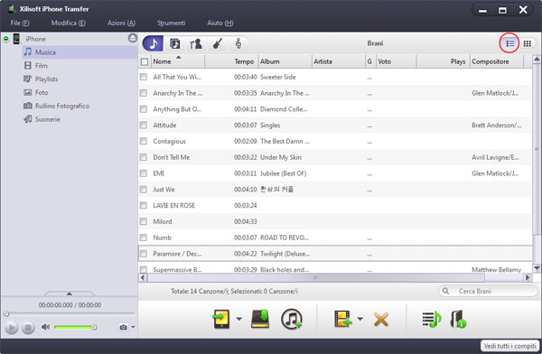This screenshot has height=354, width=542.
Task: Open the Composers treble-clef icon
Action: click(x=238, y=43)
